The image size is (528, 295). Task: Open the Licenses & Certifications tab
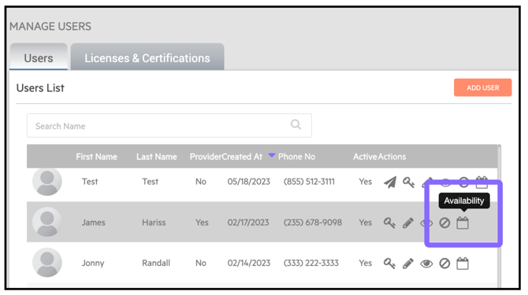[x=147, y=57]
